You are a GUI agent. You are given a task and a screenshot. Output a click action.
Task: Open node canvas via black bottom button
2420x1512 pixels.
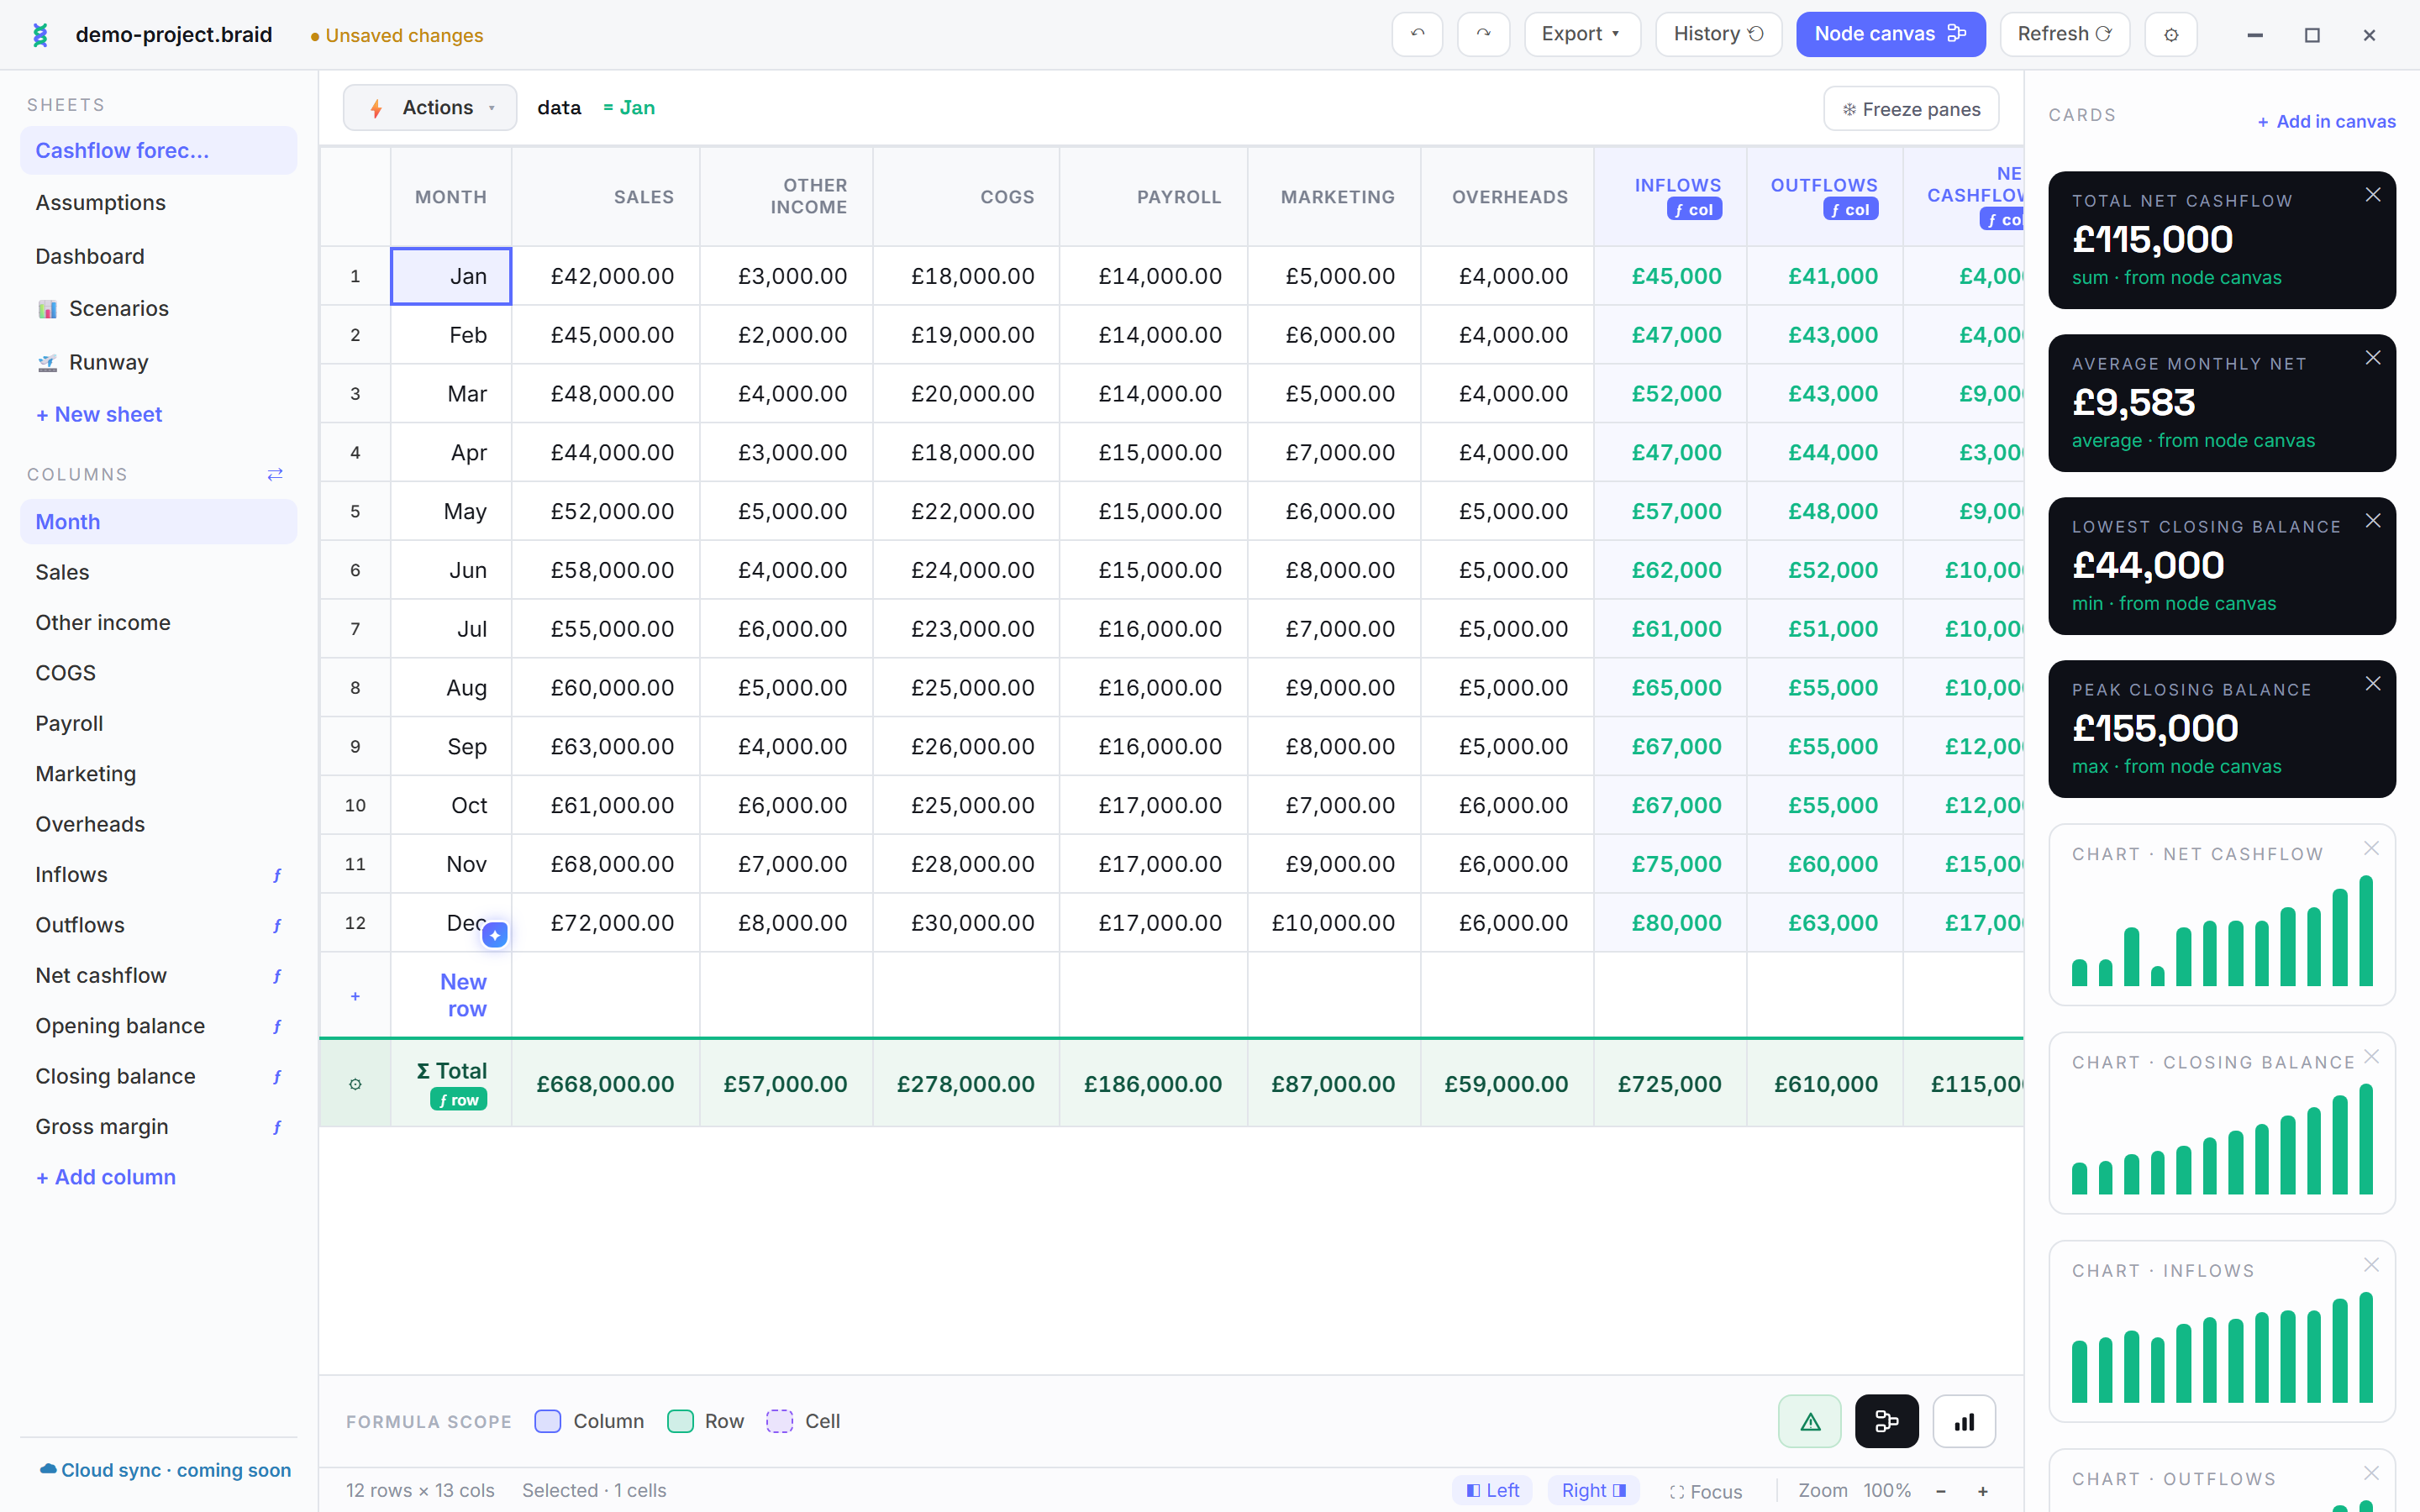tap(1886, 1421)
